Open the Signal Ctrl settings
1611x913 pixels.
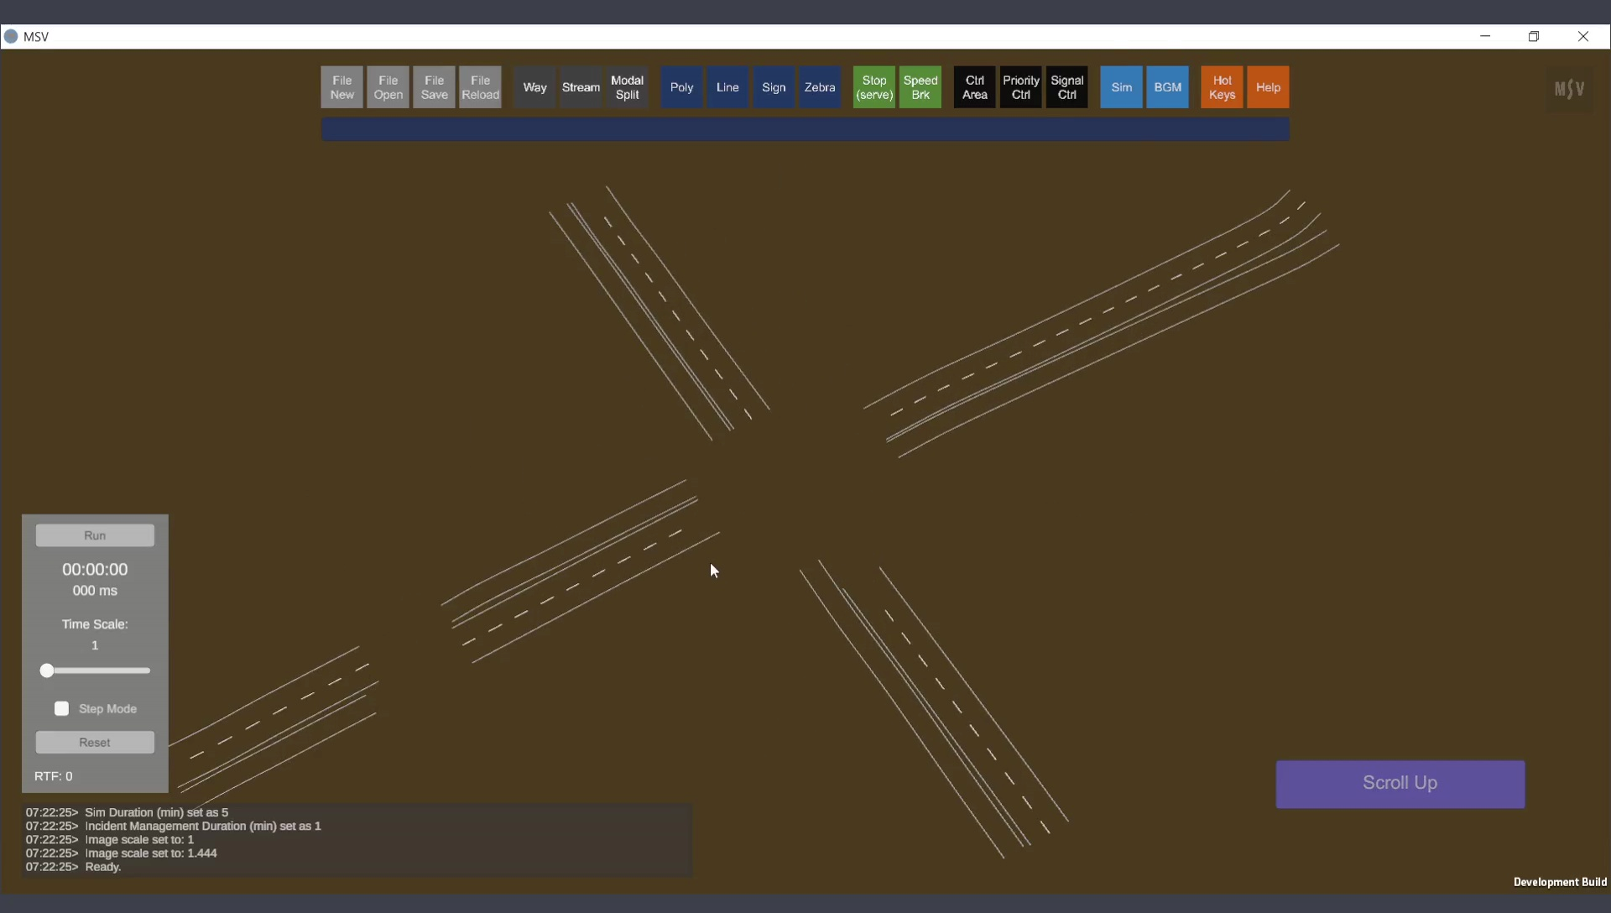click(x=1066, y=87)
